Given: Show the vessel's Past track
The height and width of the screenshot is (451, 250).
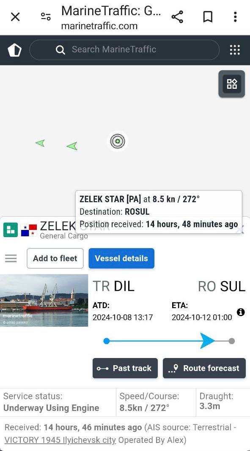Looking at the screenshot, I should click(x=125, y=368).
